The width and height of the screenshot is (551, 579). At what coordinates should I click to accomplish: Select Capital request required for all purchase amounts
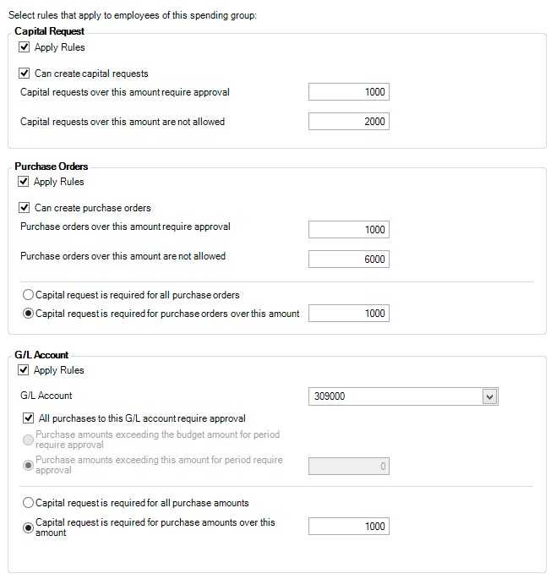(29, 503)
